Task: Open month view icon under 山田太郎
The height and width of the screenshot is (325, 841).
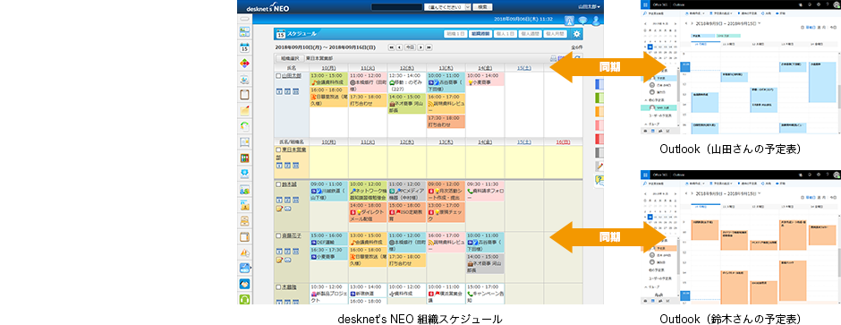Action: coord(295,91)
